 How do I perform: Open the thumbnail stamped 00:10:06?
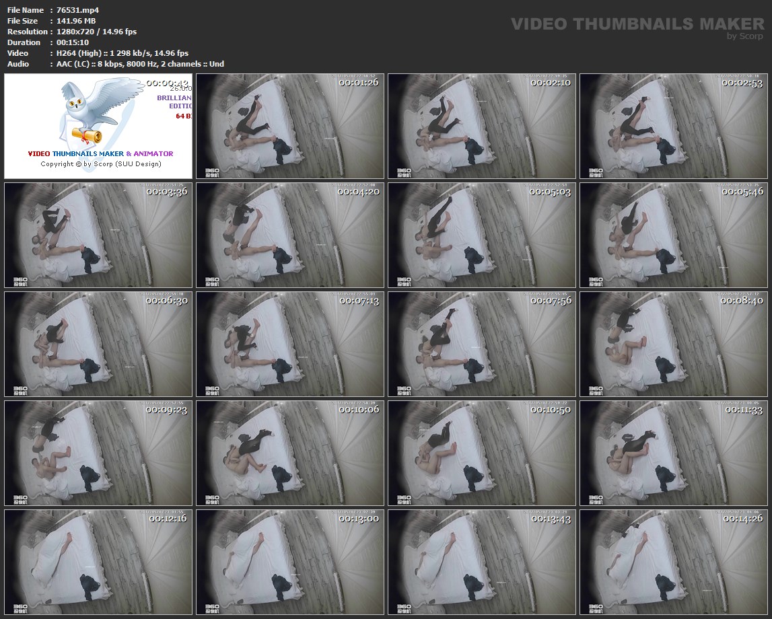click(290, 453)
